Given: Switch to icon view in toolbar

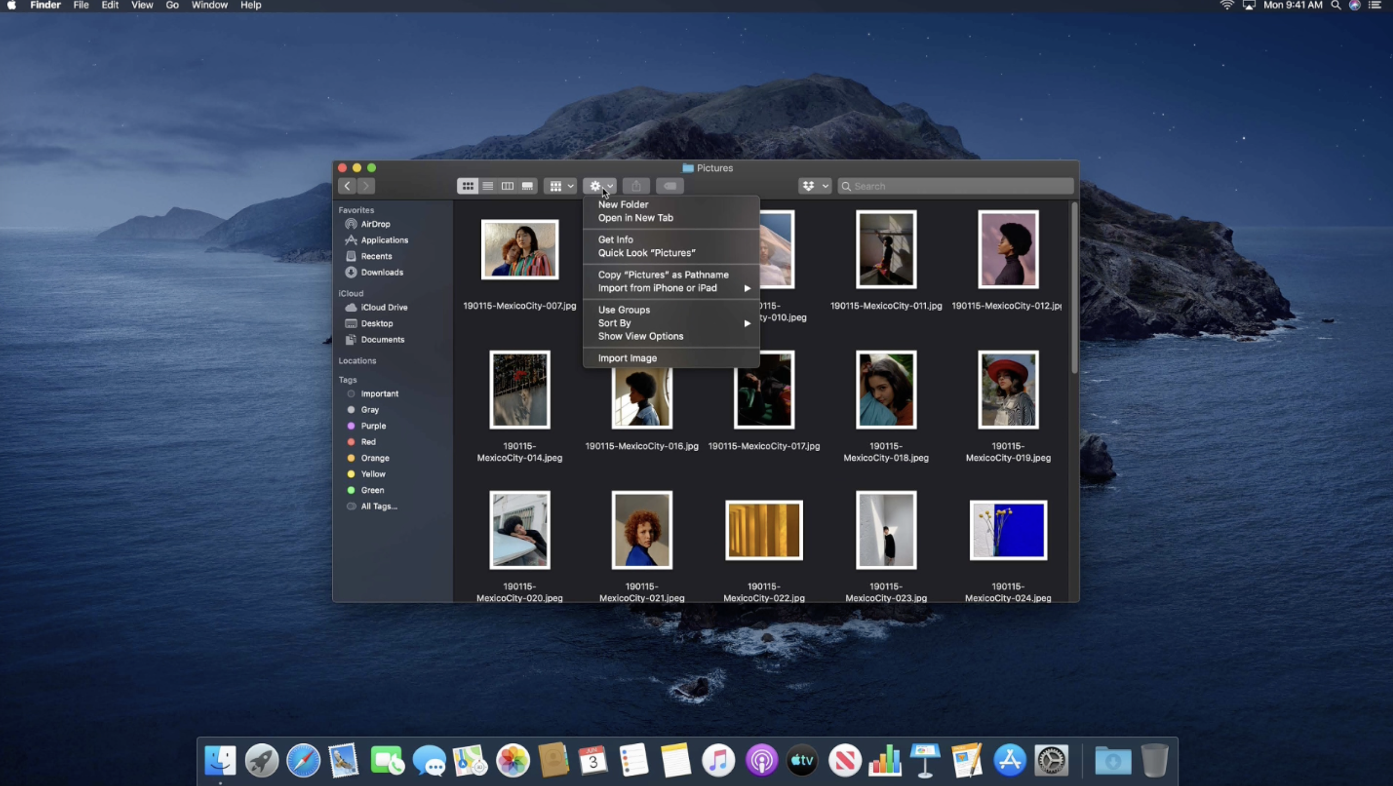Looking at the screenshot, I should (x=467, y=186).
